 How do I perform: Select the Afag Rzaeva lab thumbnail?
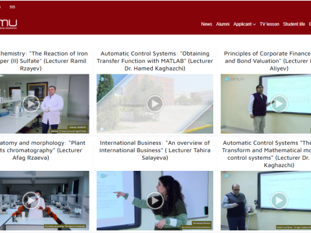[45, 201]
